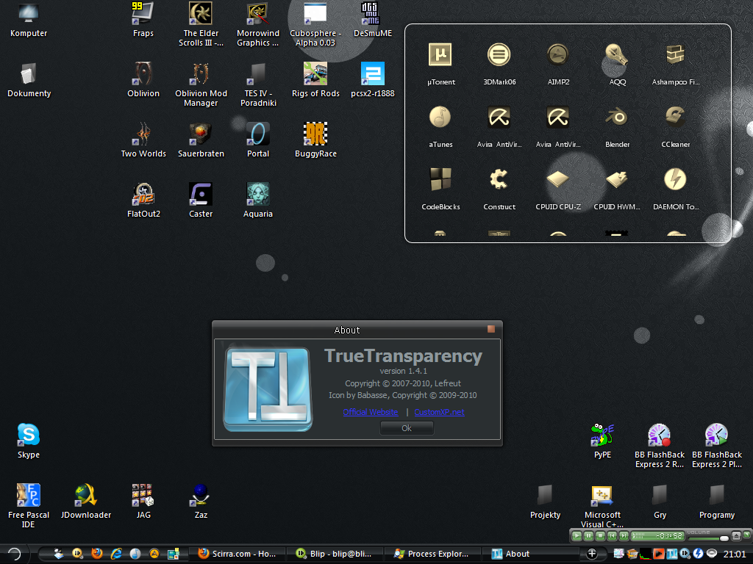
Task: Select the Skype desktop icon
Action: pyautogui.click(x=29, y=441)
